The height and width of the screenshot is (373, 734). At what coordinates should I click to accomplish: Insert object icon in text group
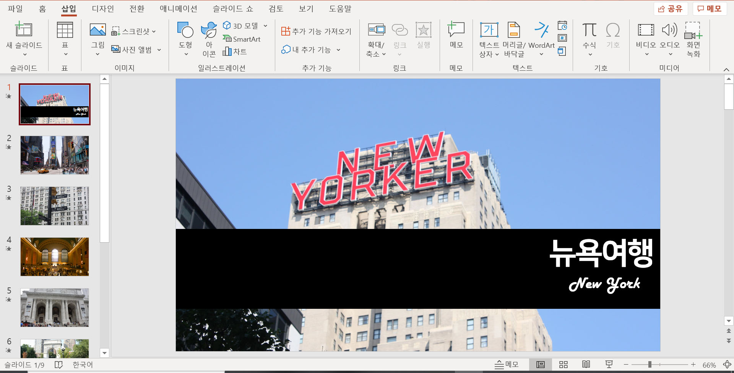click(562, 51)
